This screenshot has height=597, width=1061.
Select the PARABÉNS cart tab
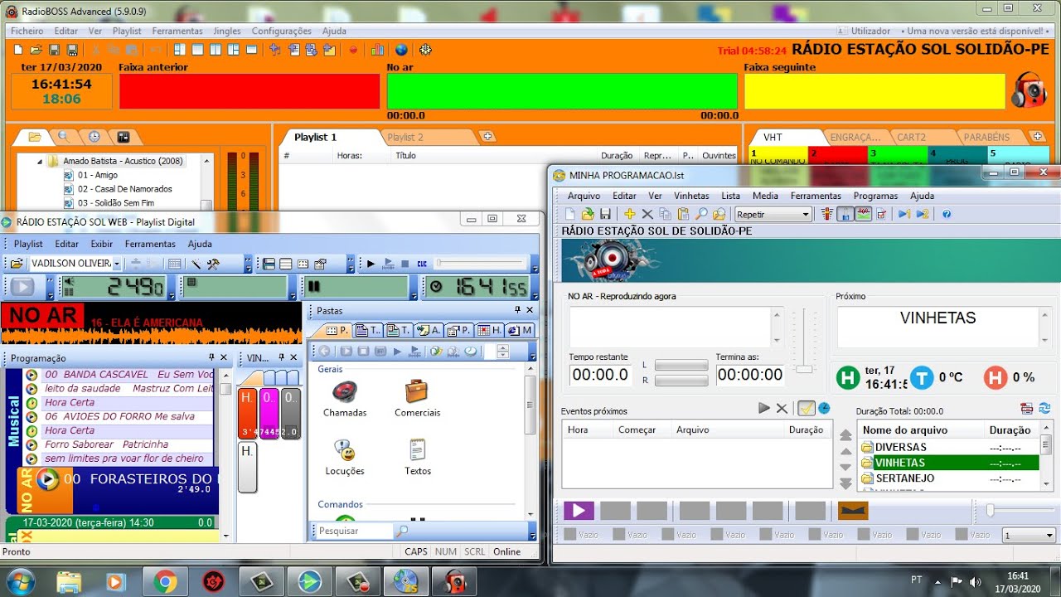986,137
